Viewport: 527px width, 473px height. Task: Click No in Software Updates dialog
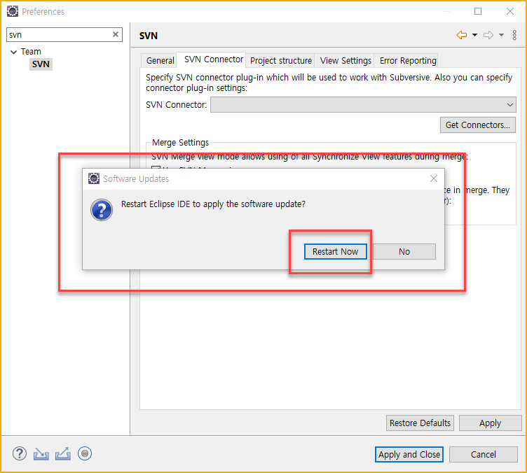404,252
